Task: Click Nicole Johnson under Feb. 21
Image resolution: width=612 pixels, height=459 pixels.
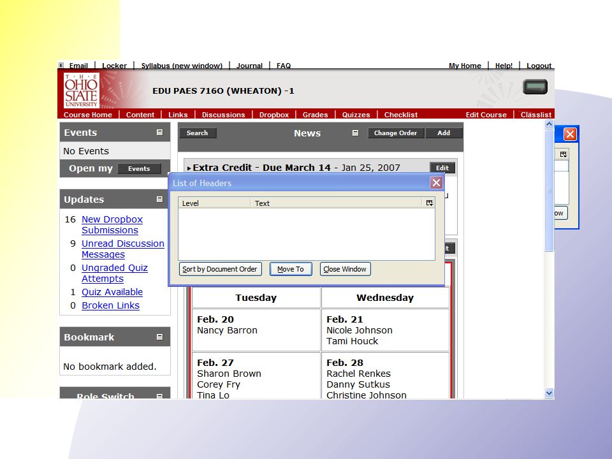Action: coord(360,330)
